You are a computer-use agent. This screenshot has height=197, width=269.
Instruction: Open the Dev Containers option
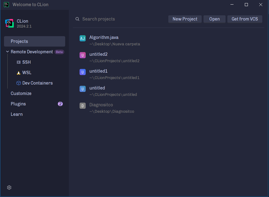tap(38, 83)
